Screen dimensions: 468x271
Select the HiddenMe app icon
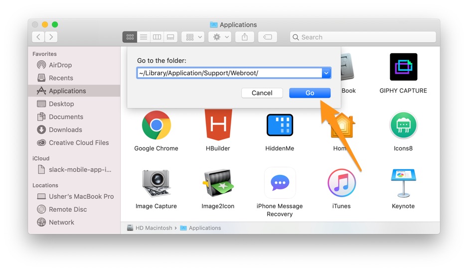tap(280, 125)
